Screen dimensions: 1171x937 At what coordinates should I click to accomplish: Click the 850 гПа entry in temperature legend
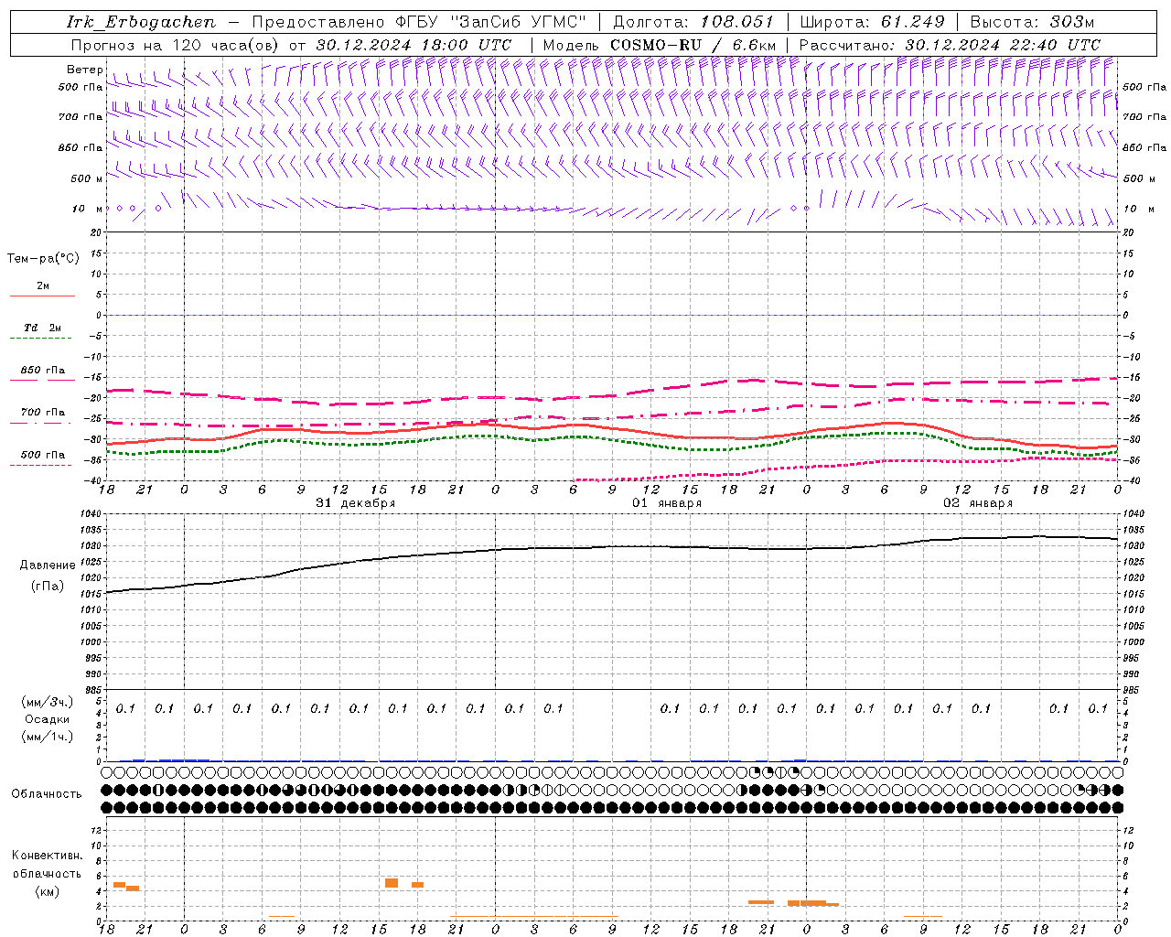coord(42,371)
